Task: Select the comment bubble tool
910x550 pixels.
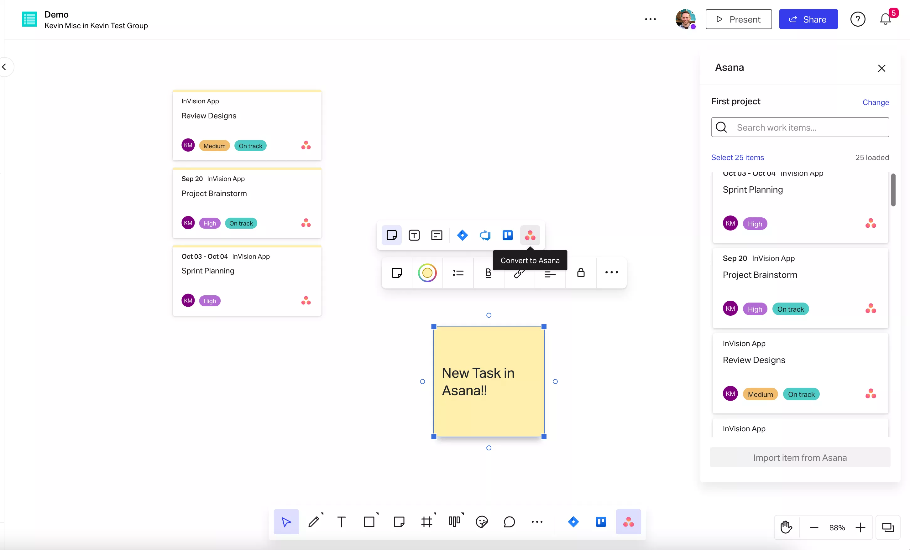Action: click(509, 521)
